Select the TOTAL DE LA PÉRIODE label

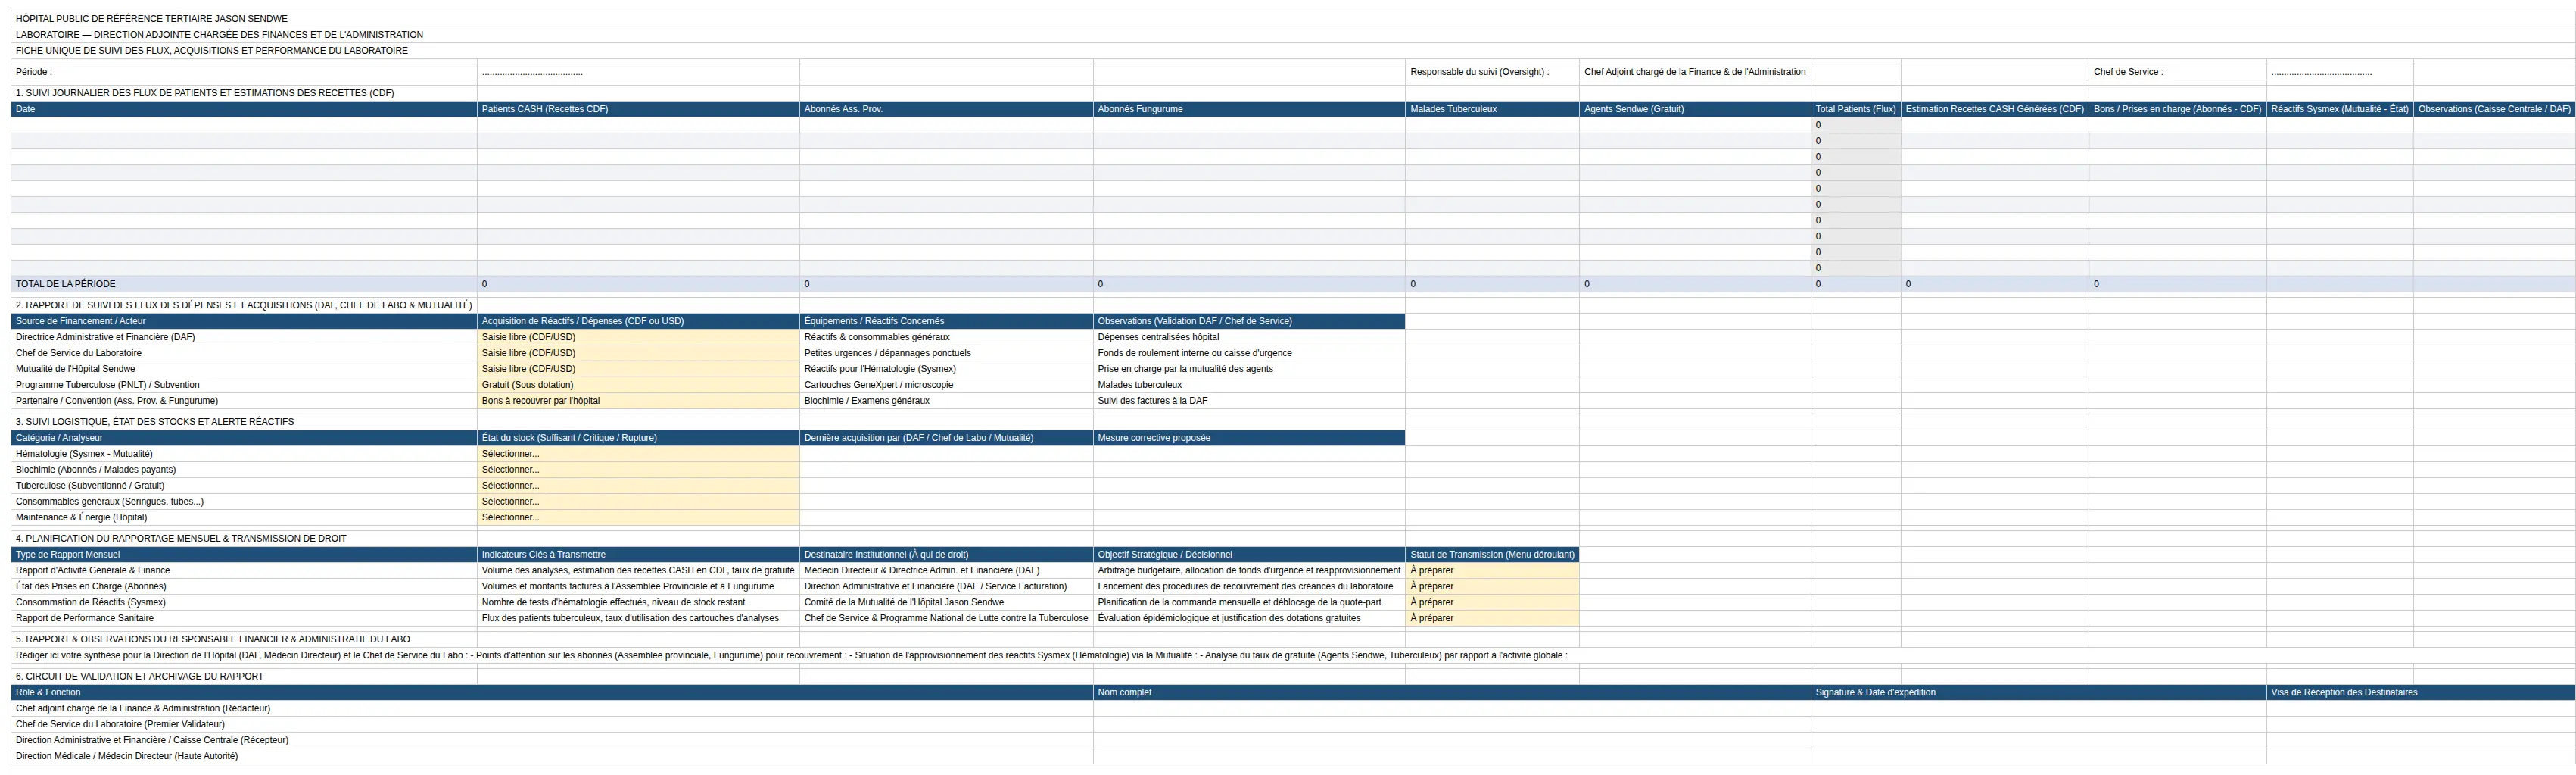click(244, 284)
